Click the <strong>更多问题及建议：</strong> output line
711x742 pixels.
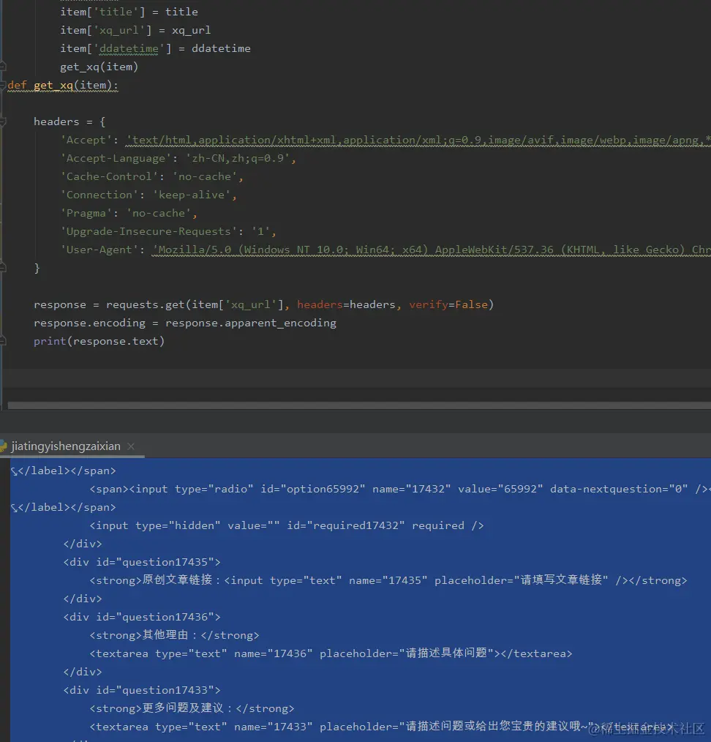[x=192, y=708]
